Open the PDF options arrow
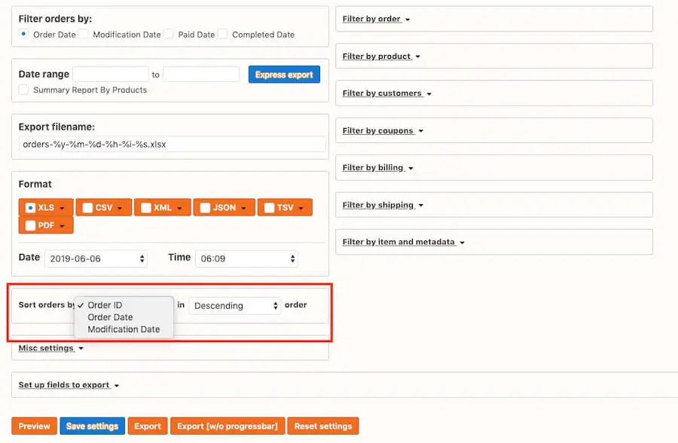This screenshot has height=443, width=678. (x=63, y=226)
